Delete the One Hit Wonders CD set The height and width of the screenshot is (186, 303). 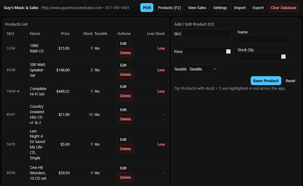(125, 178)
